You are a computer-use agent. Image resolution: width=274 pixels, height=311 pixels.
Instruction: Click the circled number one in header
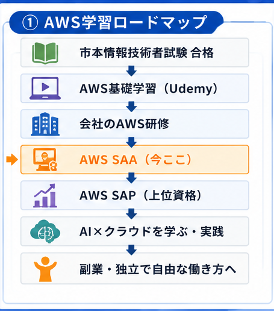(x=30, y=23)
